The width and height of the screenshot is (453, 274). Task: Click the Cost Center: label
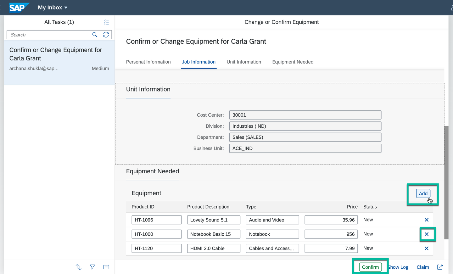210,115
